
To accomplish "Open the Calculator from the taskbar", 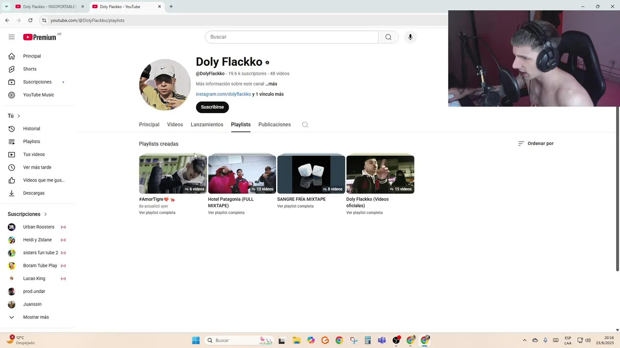I will click(368, 340).
